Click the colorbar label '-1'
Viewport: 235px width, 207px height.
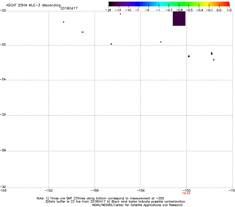point(158,10)
